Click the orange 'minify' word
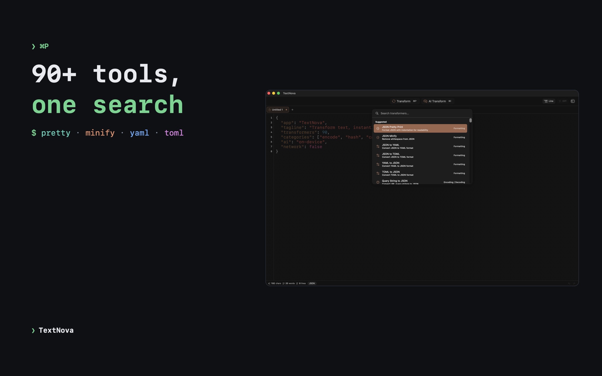 100,133
